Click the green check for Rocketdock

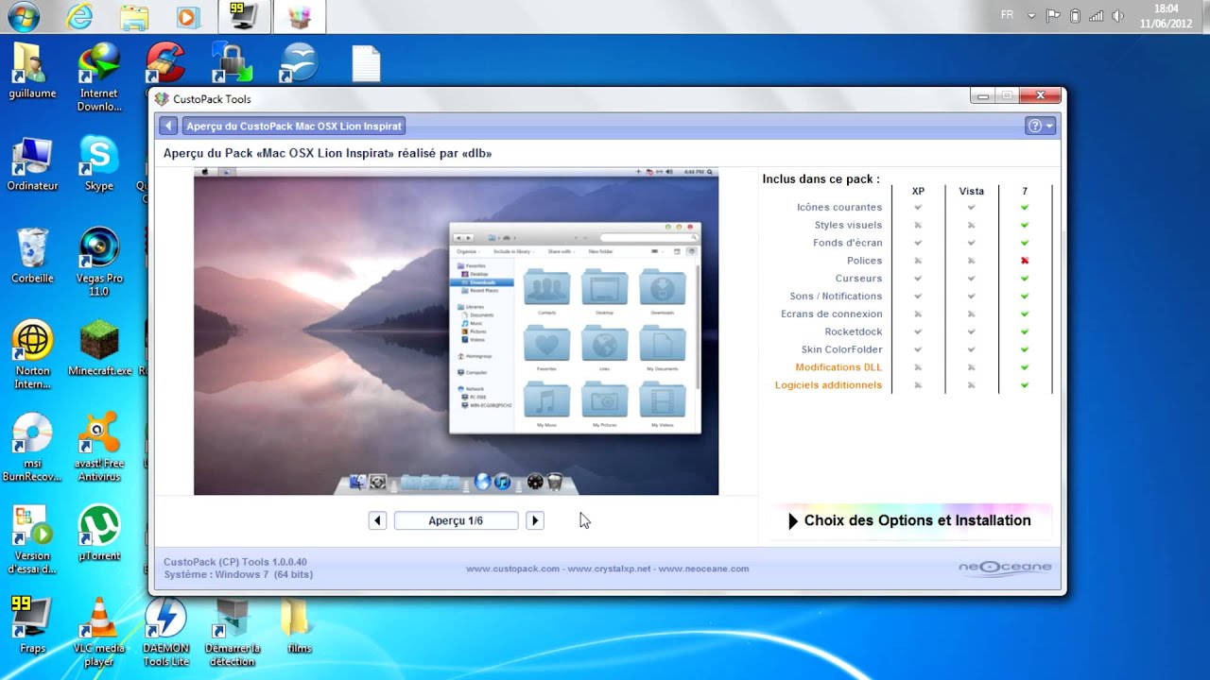pyautogui.click(x=1025, y=331)
